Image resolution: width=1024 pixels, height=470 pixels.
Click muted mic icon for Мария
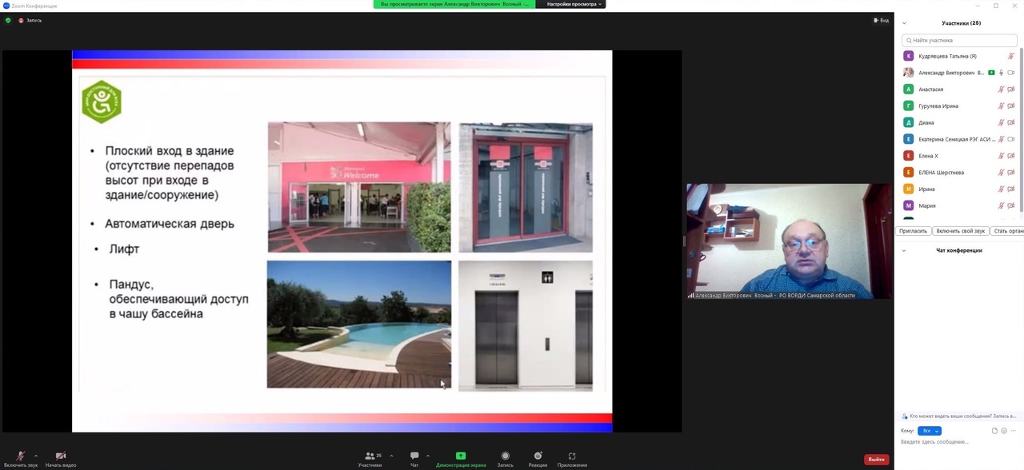1001,205
